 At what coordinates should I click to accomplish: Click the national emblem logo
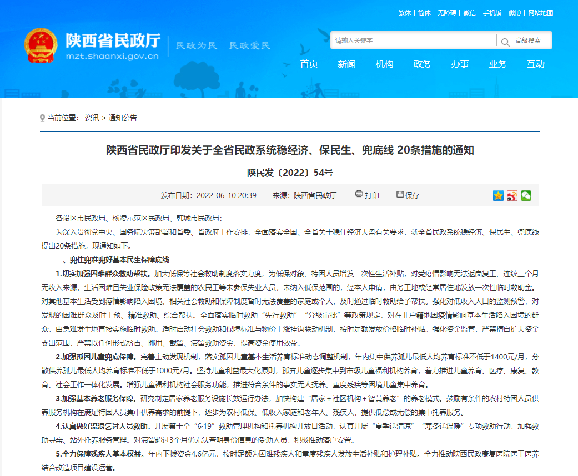pos(41,47)
